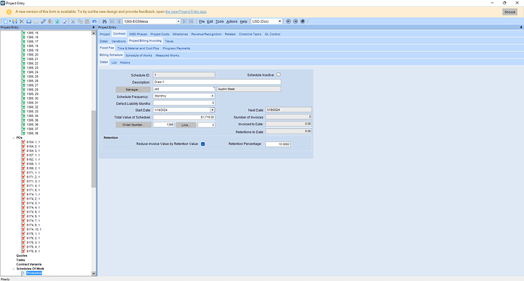Click the yellow Save icon in toolbar
This screenshot has height=281, width=524.
click(14, 21)
